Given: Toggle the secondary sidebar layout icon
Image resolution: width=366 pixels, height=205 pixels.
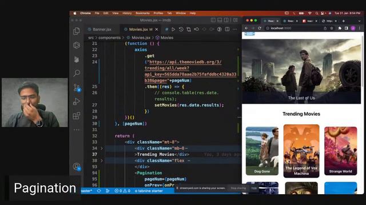Looking at the screenshot, I should (x=226, y=20).
